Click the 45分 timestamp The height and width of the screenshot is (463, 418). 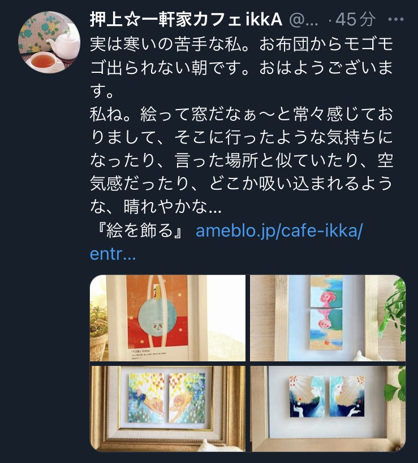(356, 20)
